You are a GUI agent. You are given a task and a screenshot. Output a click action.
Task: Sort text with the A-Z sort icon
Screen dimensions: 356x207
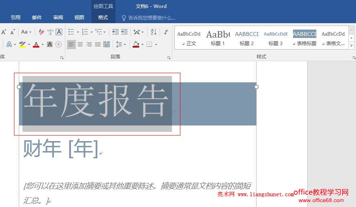point(154,32)
